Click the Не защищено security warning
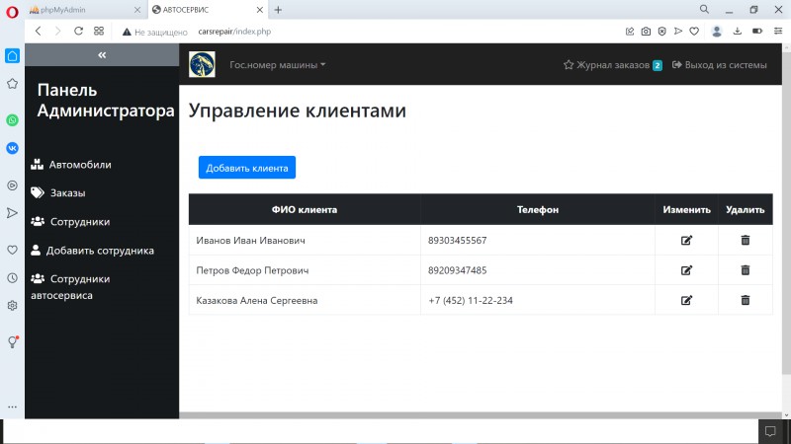This screenshot has width=791, height=444. 154,32
